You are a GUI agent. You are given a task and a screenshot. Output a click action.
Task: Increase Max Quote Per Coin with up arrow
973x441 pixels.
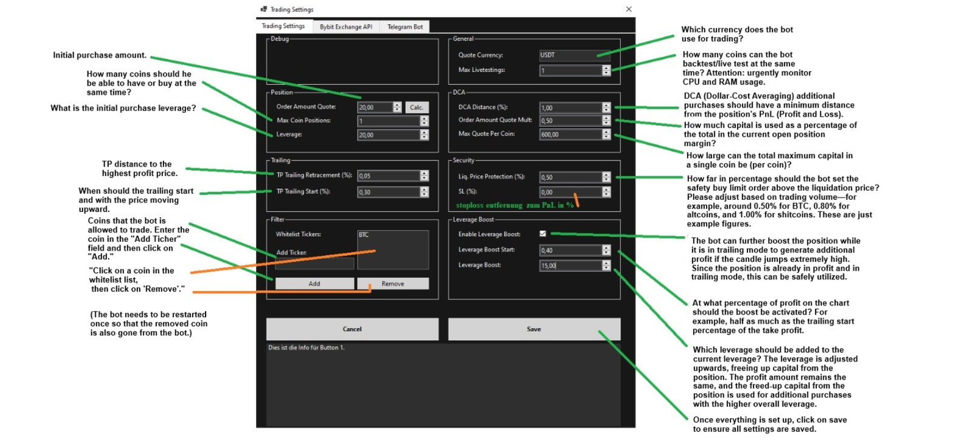click(606, 132)
